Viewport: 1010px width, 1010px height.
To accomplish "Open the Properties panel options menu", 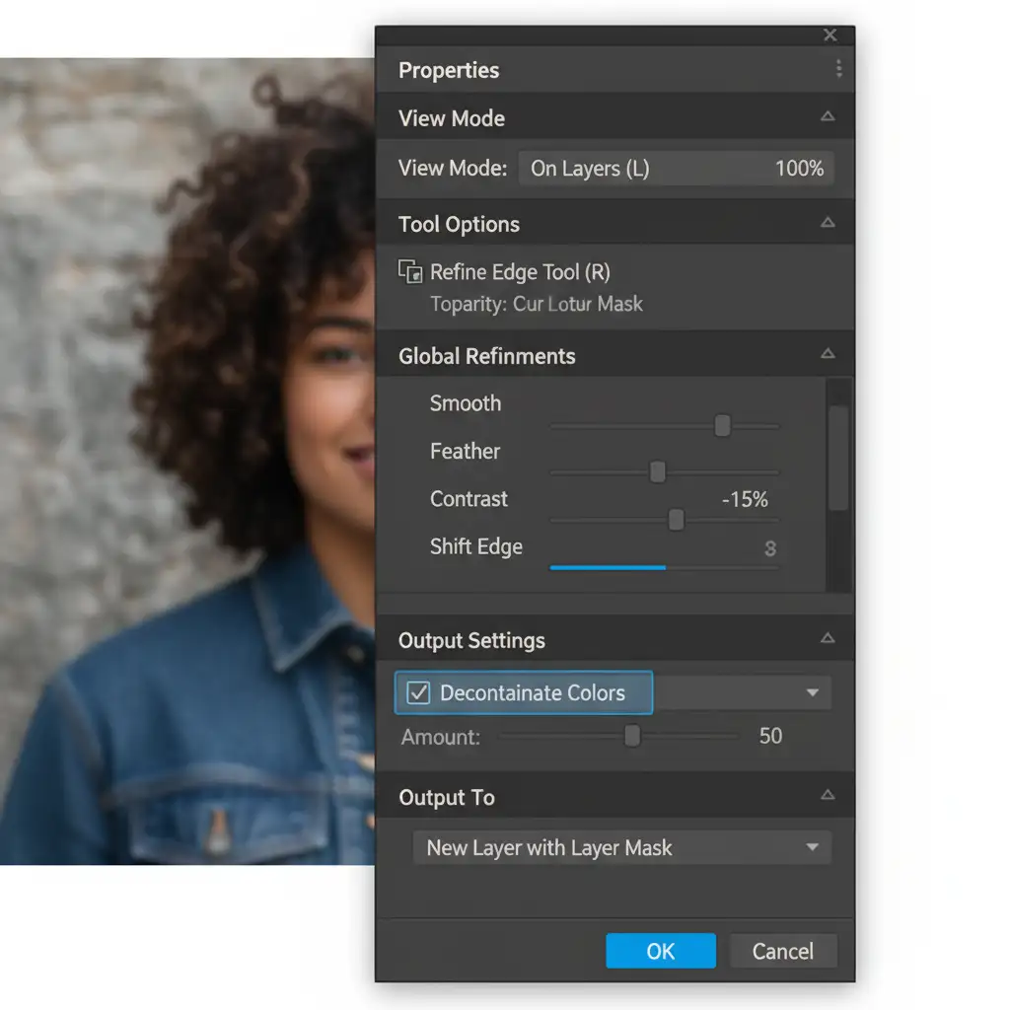I will (838, 69).
